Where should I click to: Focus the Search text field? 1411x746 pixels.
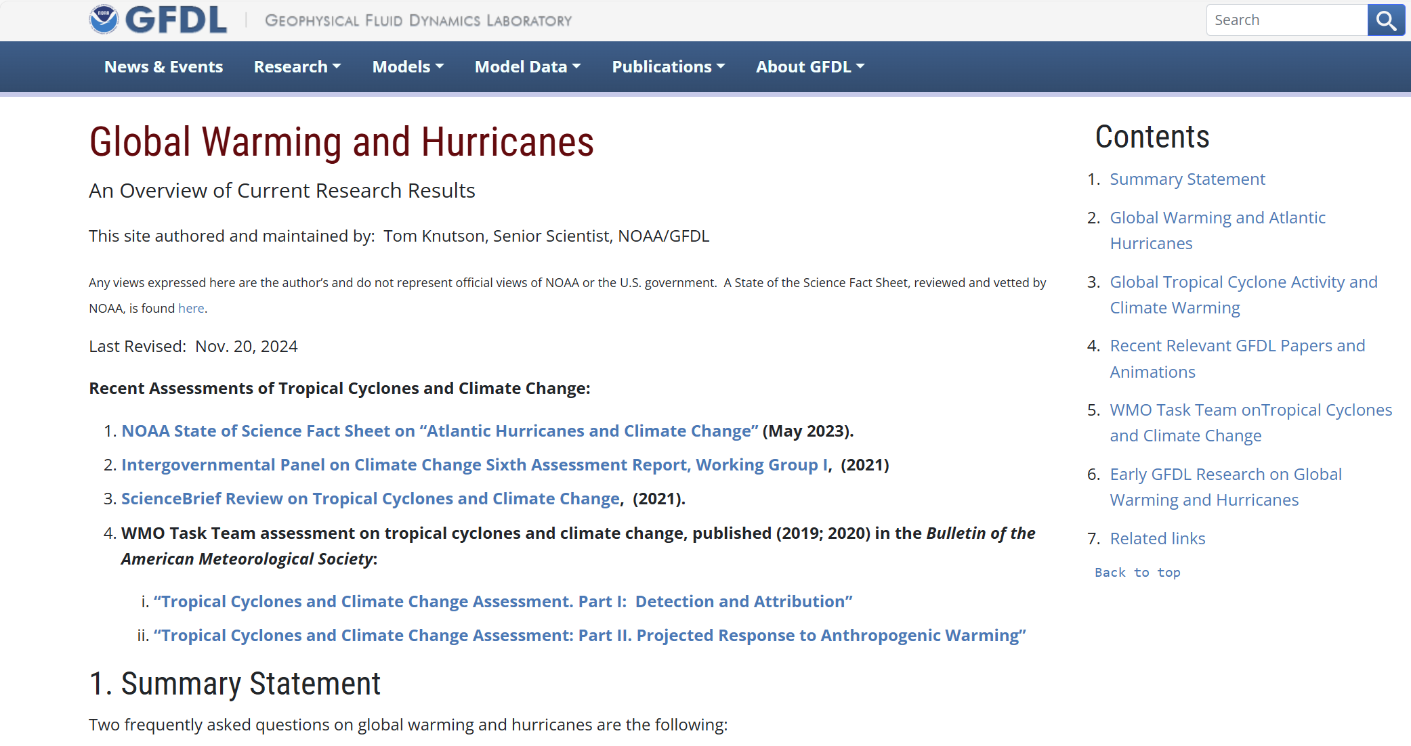1286,20
